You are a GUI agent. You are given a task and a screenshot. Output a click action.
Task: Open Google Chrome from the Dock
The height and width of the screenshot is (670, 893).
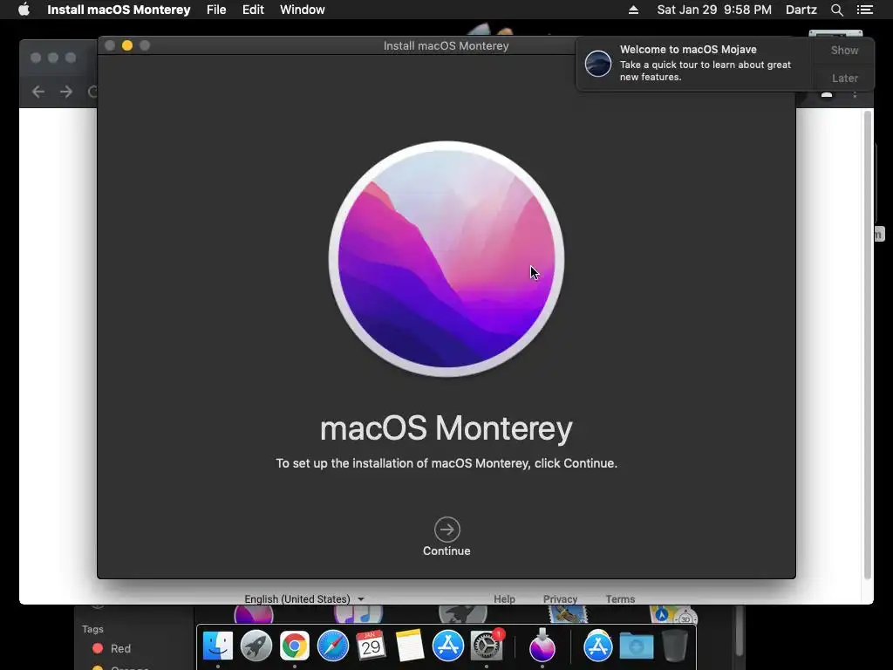pyautogui.click(x=295, y=646)
